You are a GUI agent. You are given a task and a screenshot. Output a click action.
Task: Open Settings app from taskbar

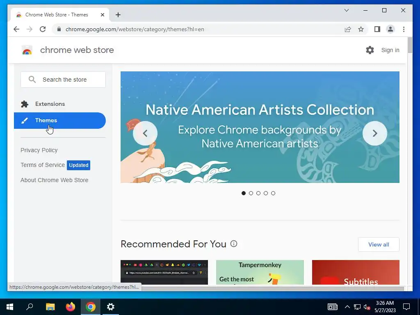point(111,307)
